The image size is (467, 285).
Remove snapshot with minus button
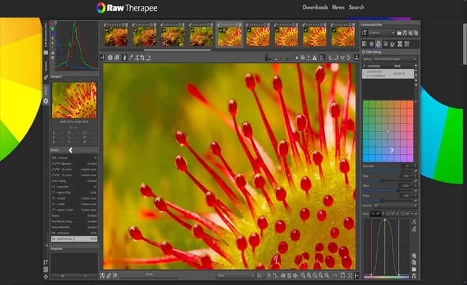click(x=85, y=276)
